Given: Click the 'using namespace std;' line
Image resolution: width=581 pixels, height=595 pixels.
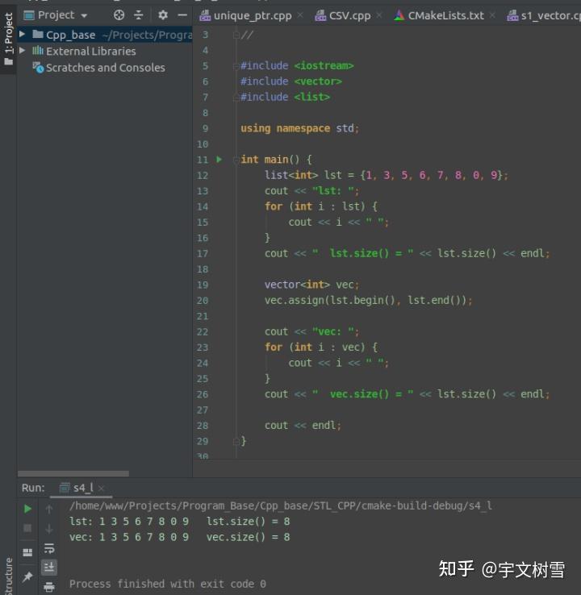Looking at the screenshot, I should point(299,129).
